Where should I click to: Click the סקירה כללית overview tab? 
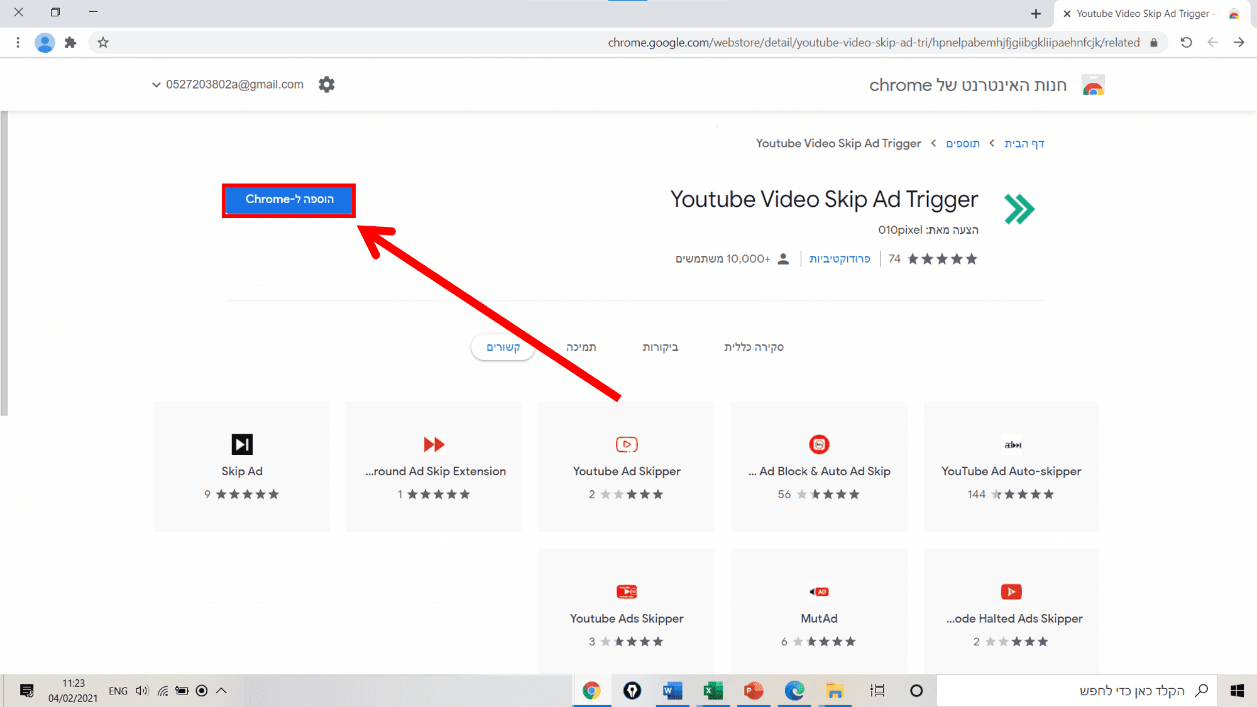754,347
